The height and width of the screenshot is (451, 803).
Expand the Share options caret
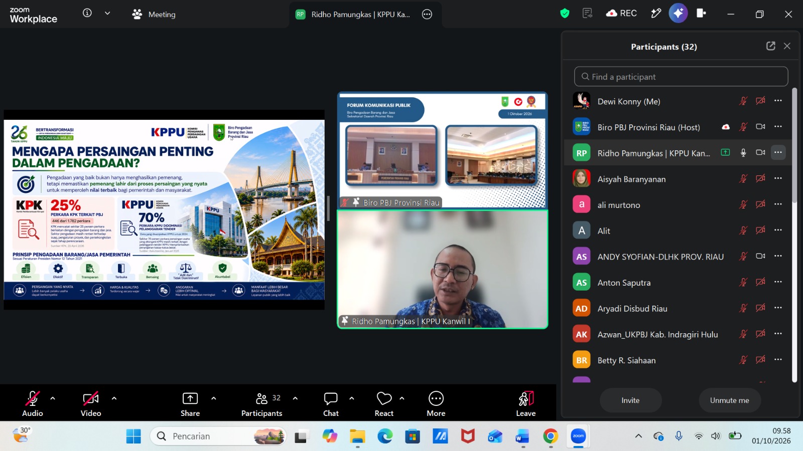pyautogui.click(x=214, y=398)
